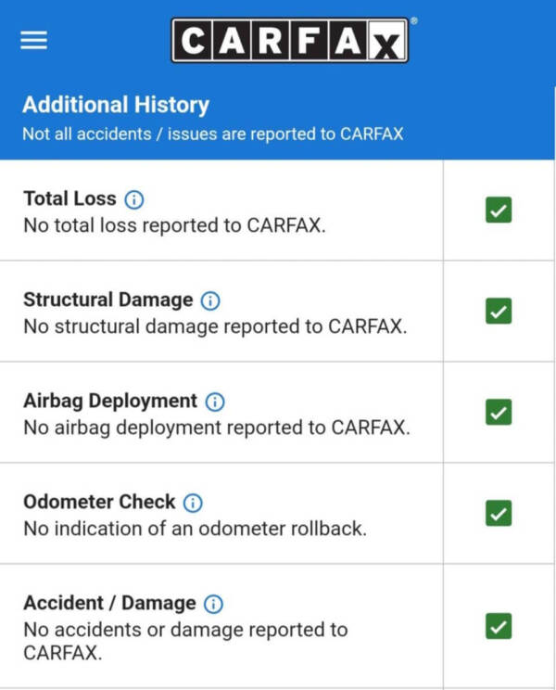Open Odometer Check info icon
The image size is (556, 690).
193,503
